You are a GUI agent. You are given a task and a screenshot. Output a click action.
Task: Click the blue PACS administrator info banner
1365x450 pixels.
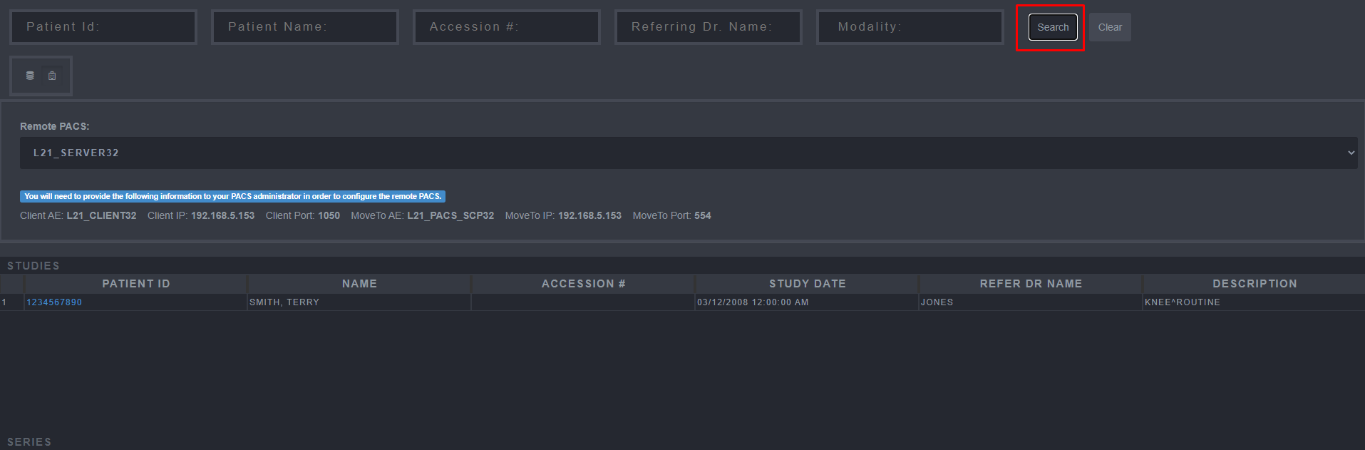[x=232, y=196]
